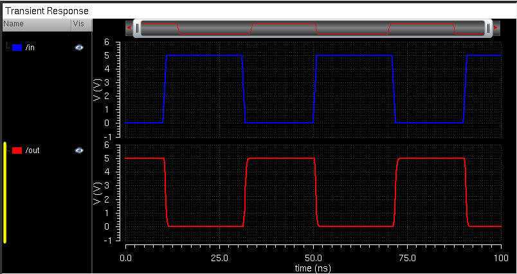Screen dimensions: 517x274
Task: Grab the right handle of the zoom slider
Action: (488, 28)
